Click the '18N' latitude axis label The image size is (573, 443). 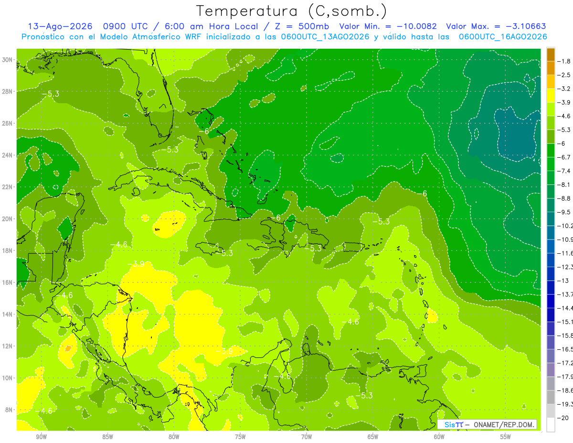click(x=7, y=250)
